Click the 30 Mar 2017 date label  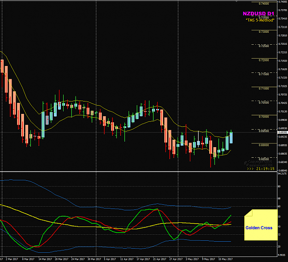pyautogui.click(x=94, y=259)
